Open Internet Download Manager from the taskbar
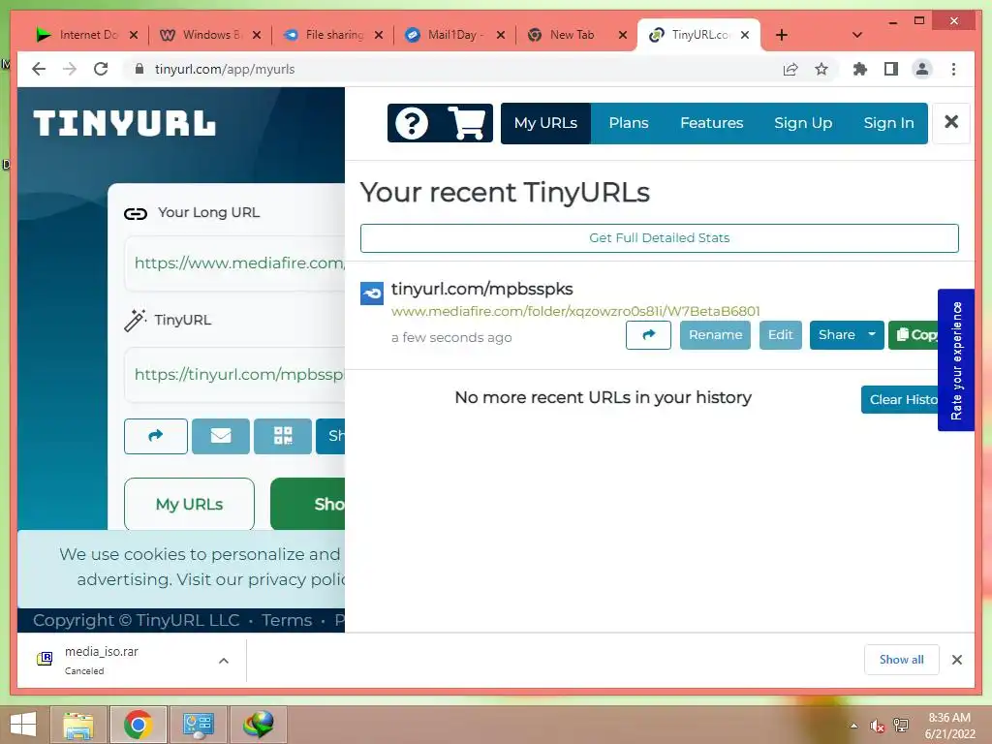Viewport: 992px width, 744px height. pyautogui.click(x=259, y=725)
